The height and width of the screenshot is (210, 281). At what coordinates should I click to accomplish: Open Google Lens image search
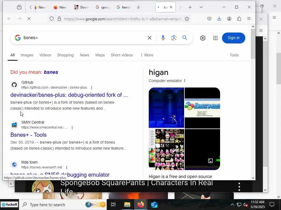coord(174,38)
